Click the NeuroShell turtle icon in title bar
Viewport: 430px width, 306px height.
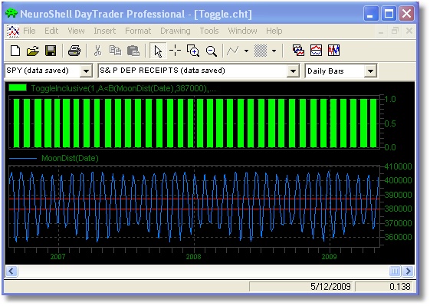[11, 13]
